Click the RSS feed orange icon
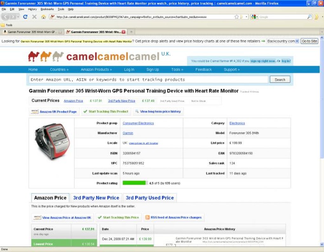 point(147,217)
